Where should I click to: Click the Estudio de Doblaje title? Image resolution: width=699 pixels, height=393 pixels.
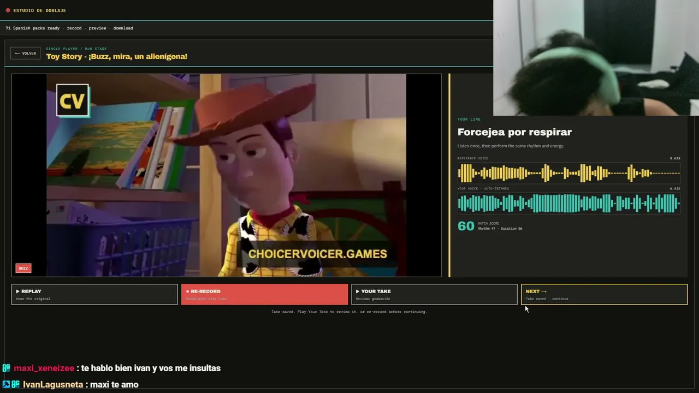[x=39, y=10]
